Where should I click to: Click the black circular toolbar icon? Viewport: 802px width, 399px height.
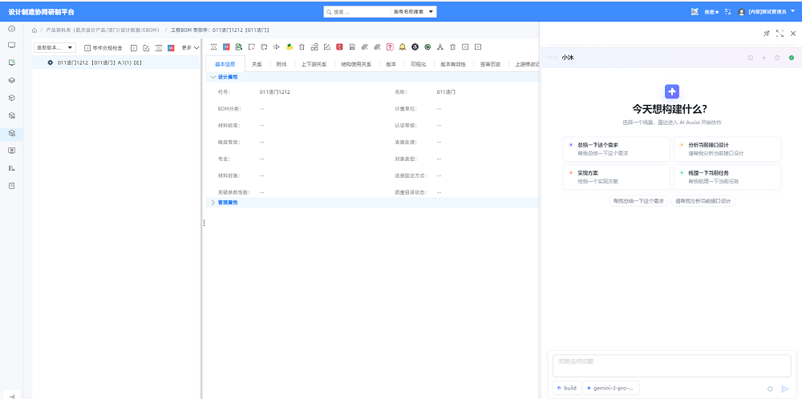415,47
